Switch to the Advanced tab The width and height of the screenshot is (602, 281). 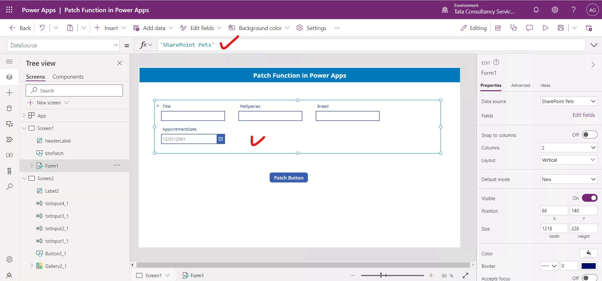(x=520, y=85)
